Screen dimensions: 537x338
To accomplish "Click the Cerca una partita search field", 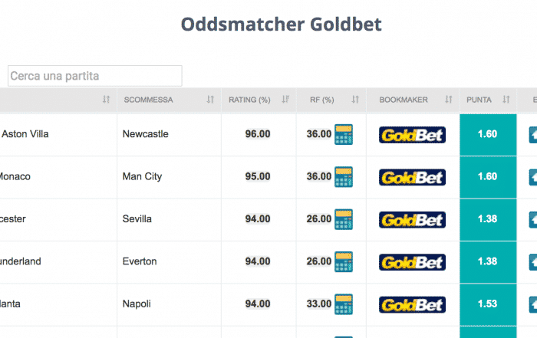I will point(95,76).
